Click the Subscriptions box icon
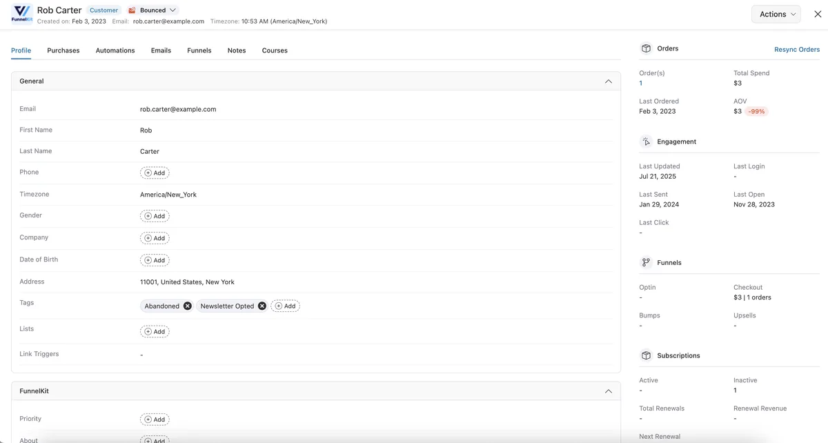The height and width of the screenshot is (443, 828). pos(646,355)
